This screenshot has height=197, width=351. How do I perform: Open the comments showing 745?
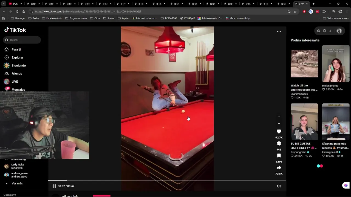click(x=279, y=144)
